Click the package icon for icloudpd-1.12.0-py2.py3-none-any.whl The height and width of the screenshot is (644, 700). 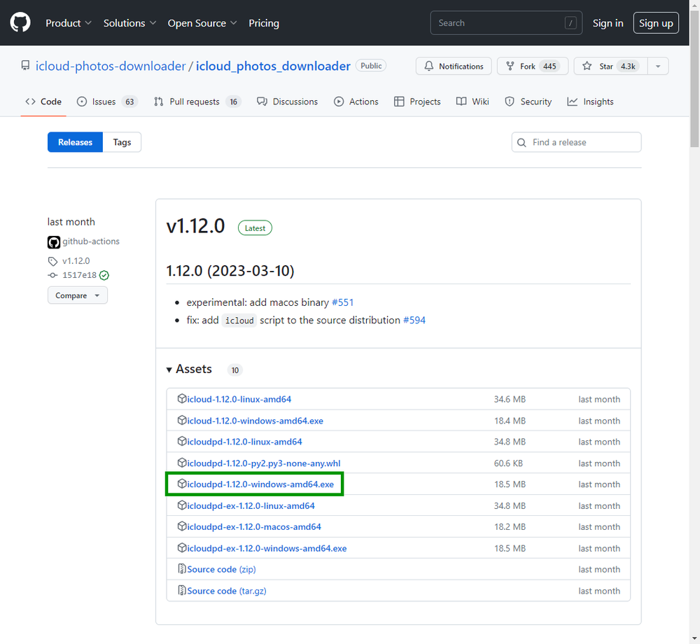pos(182,463)
